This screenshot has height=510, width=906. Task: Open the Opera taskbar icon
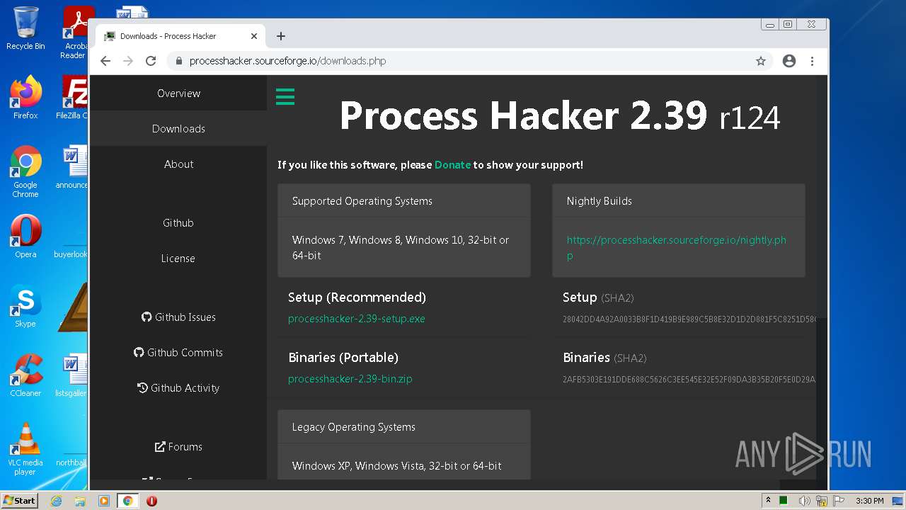(x=151, y=501)
